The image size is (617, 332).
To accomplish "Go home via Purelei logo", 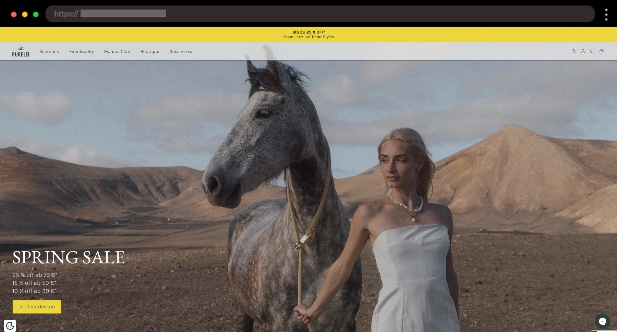I will point(21,51).
